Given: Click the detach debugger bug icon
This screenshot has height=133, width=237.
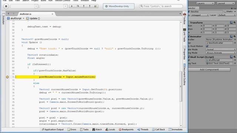Looking at the screenshot, I should [x=95, y=6].
